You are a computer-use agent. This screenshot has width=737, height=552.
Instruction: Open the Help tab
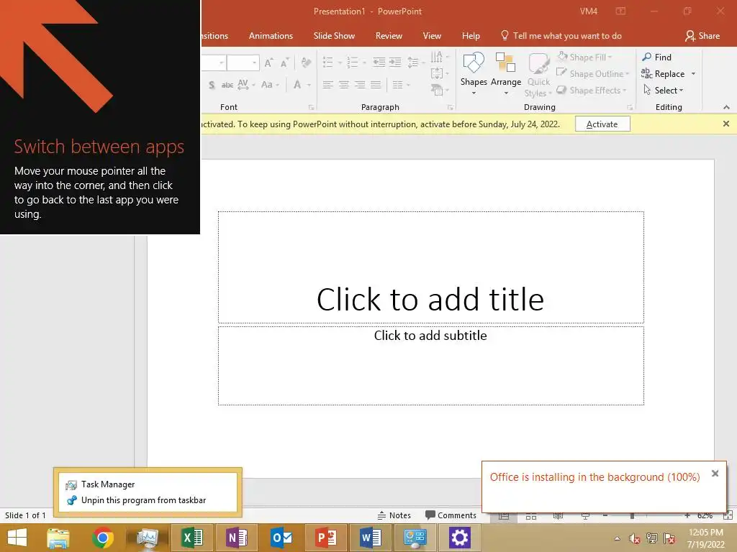click(x=471, y=36)
